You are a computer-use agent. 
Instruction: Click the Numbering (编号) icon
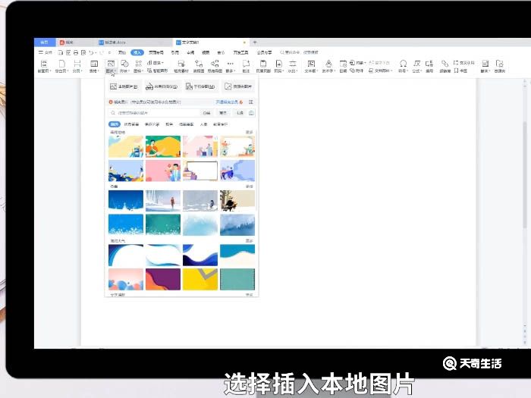(429, 64)
